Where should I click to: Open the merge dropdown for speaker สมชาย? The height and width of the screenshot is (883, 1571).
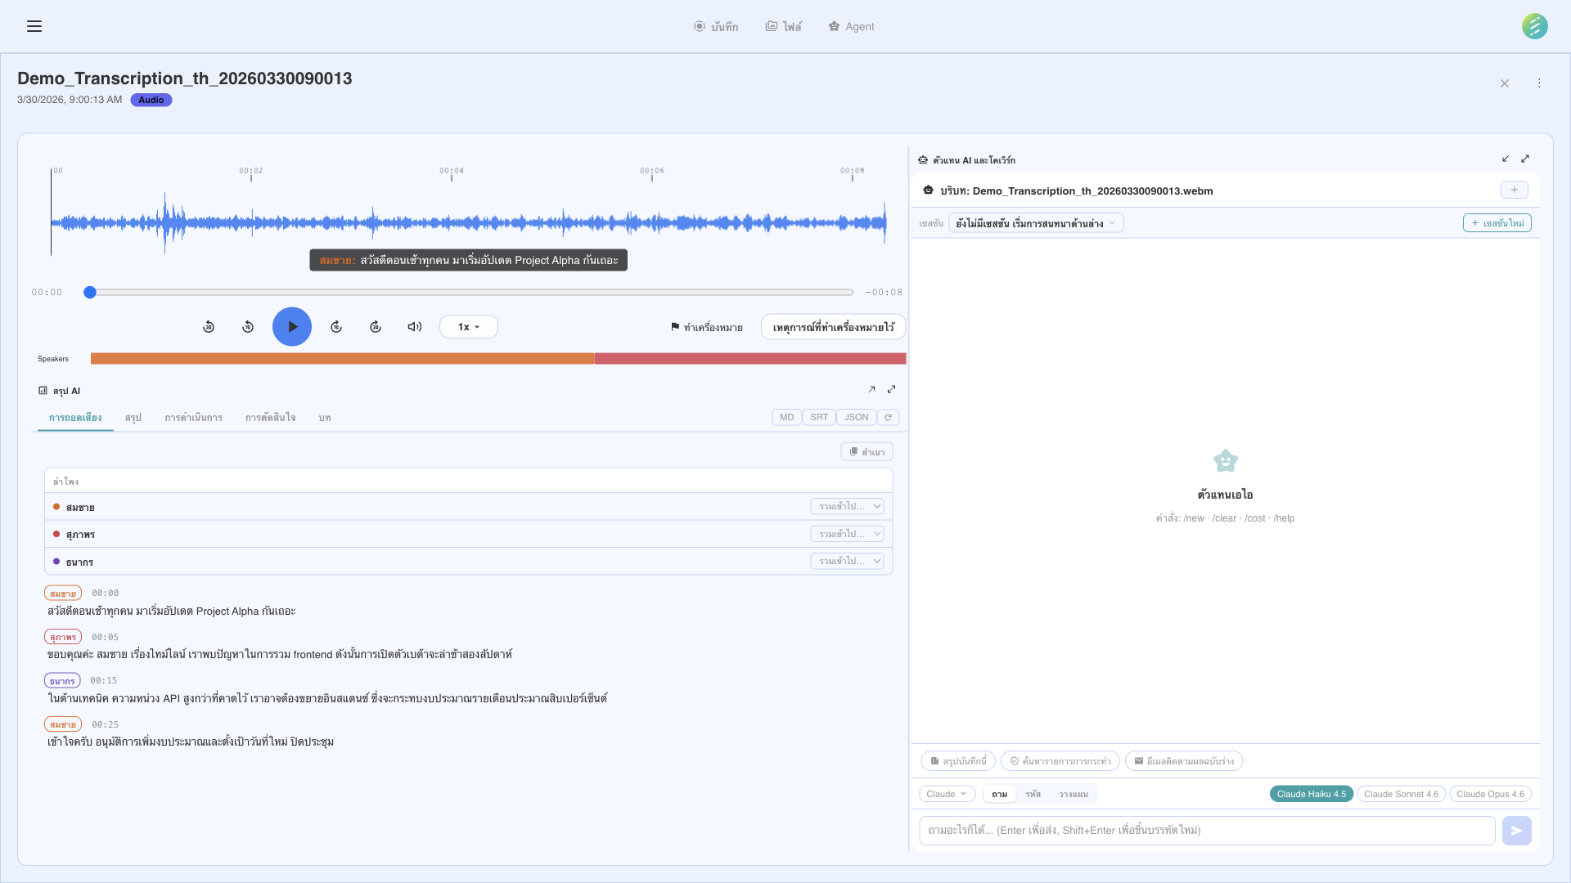pos(847,507)
